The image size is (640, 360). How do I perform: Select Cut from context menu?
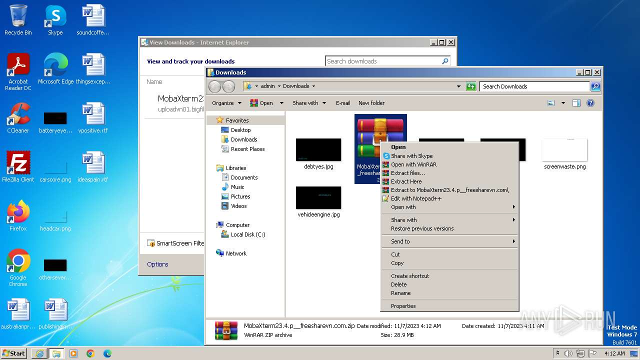point(449,254)
